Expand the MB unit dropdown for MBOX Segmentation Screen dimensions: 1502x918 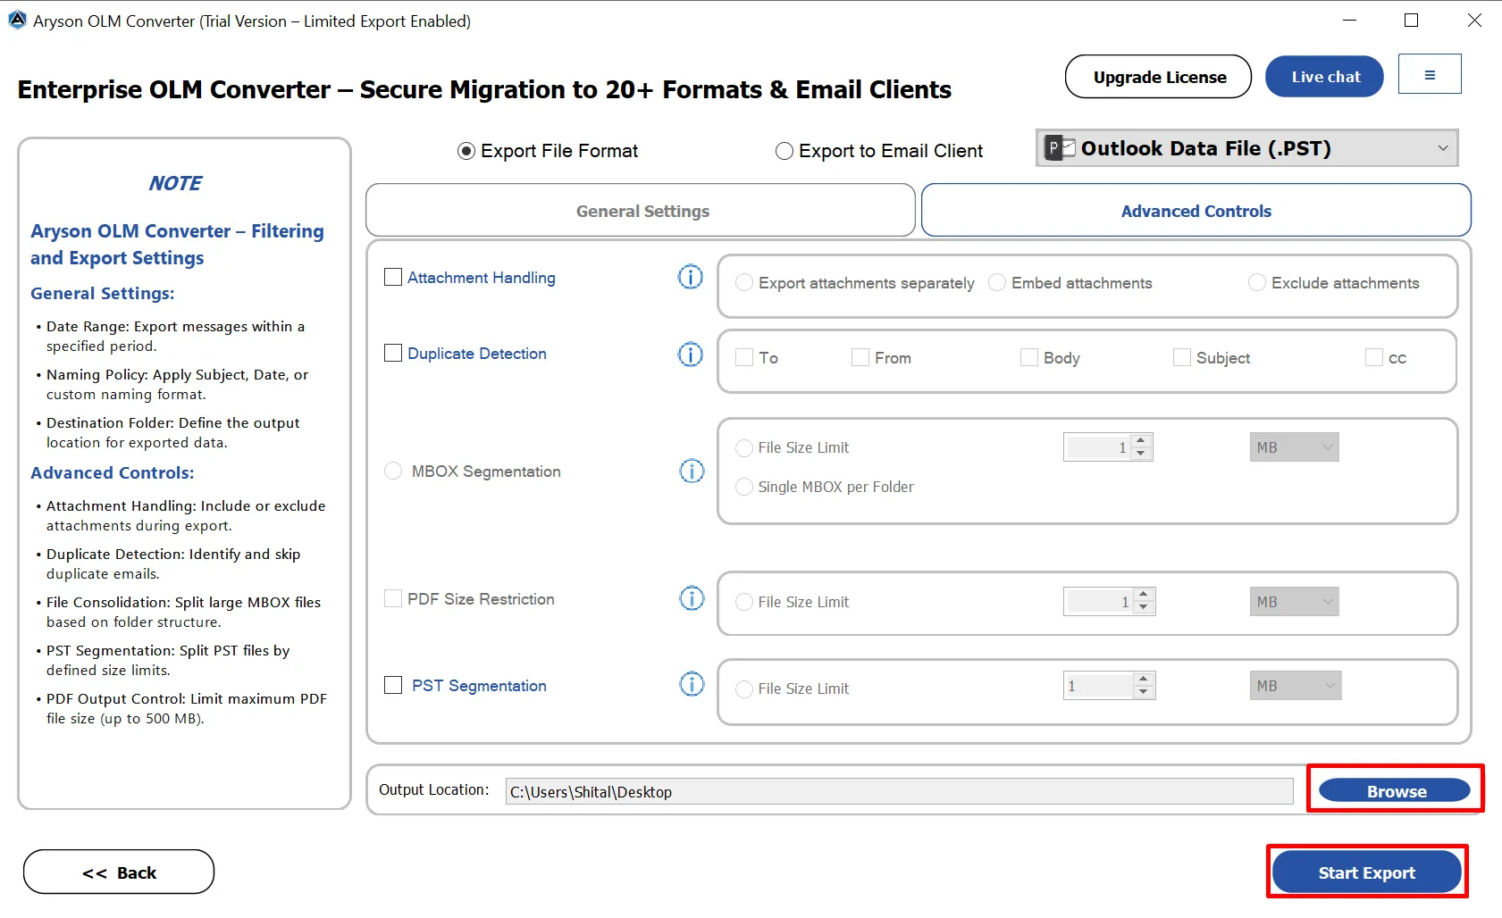(x=1293, y=447)
